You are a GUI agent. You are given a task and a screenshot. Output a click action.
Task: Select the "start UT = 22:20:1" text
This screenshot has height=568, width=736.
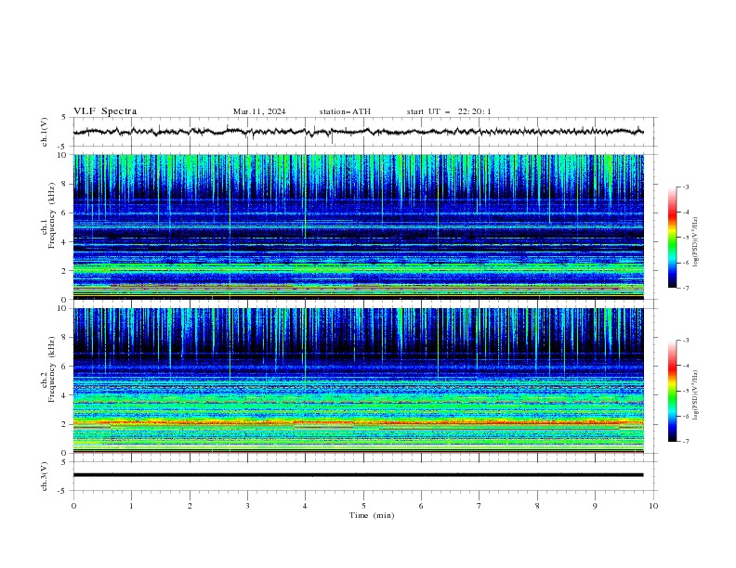click(449, 111)
